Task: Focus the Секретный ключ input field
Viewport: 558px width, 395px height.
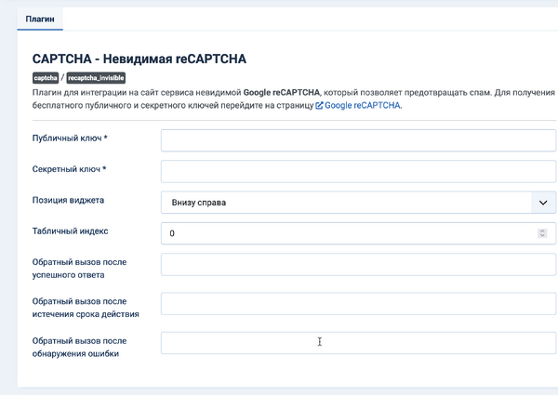Action: (358, 171)
